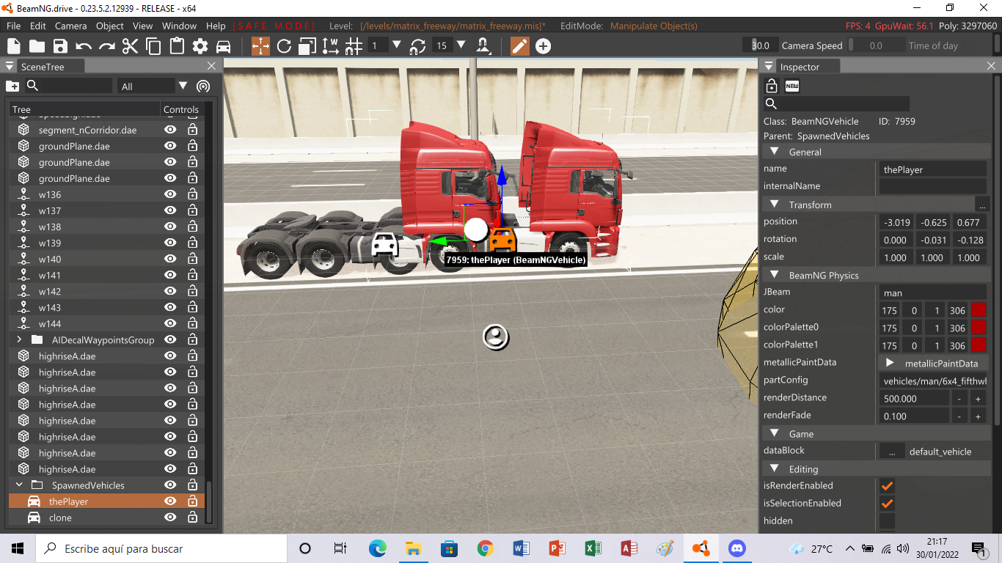The image size is (1002, 563).
Task: Open the Camera menu
Action: click(71, 26)
